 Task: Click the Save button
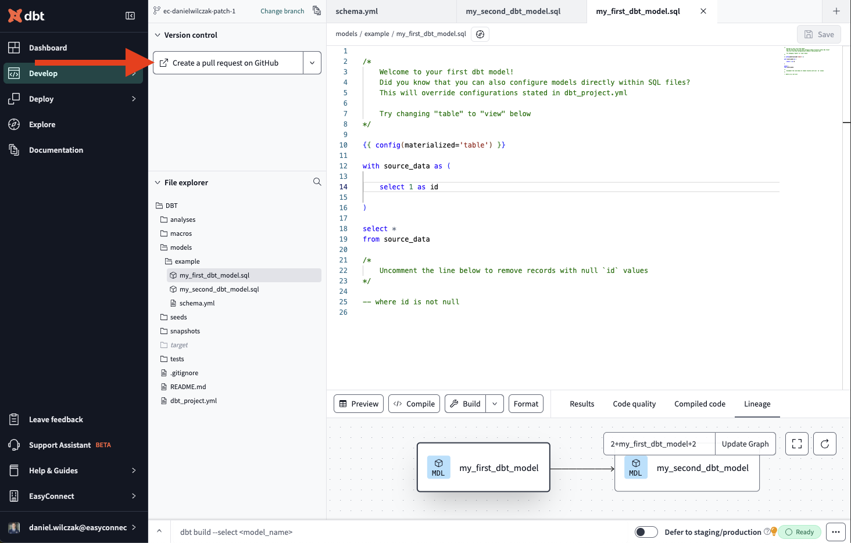pos(819,34)
